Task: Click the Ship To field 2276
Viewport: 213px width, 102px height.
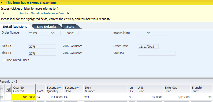Action: pos(42,53)
